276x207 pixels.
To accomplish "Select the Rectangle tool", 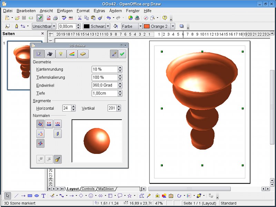I will click(x=30, y=195).
